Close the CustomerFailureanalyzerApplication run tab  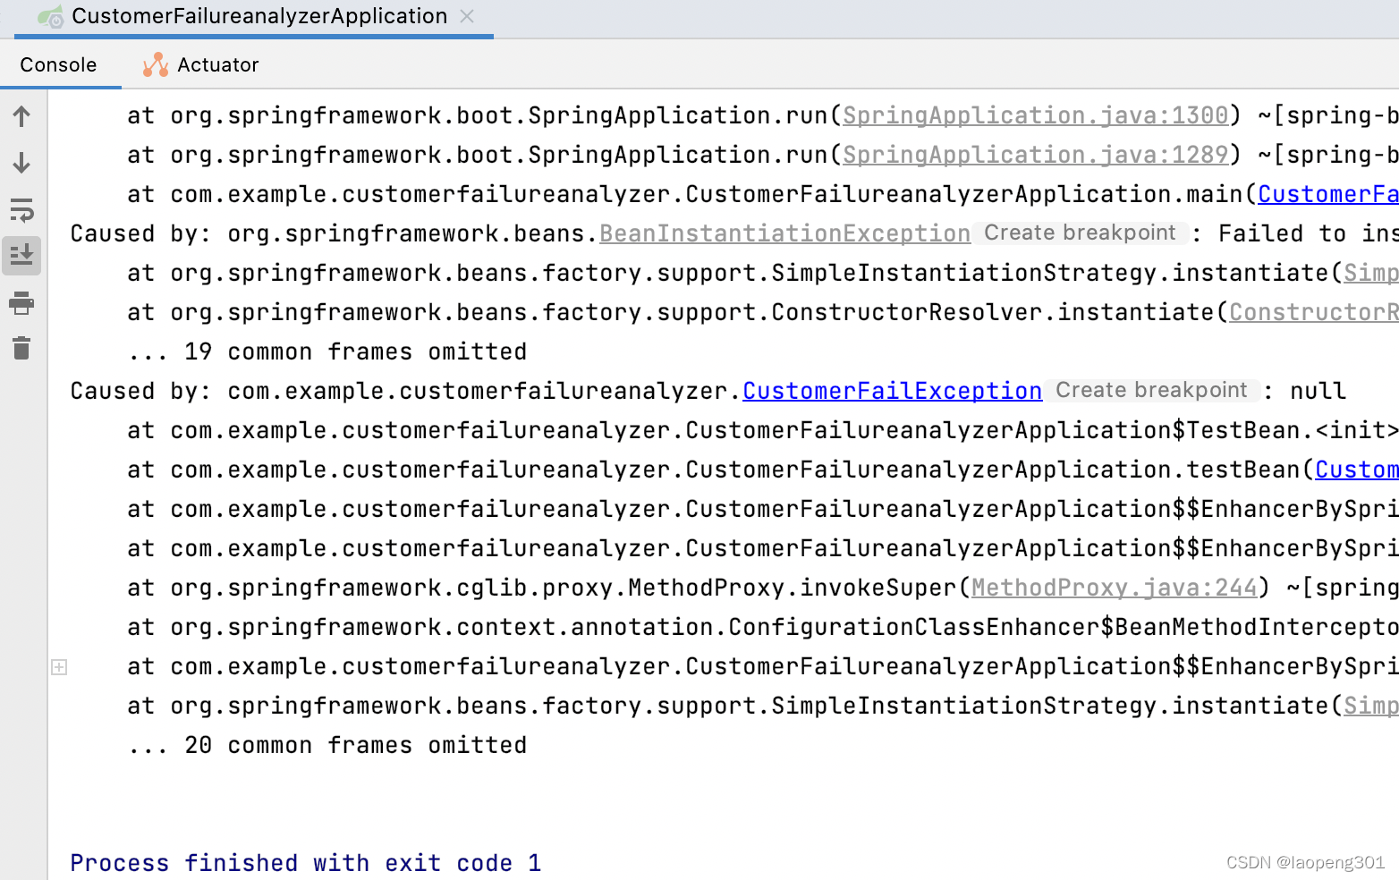pyautogui.click(x=467, y=16)
